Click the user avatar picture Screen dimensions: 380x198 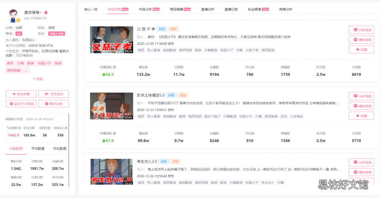pos(14,16)
